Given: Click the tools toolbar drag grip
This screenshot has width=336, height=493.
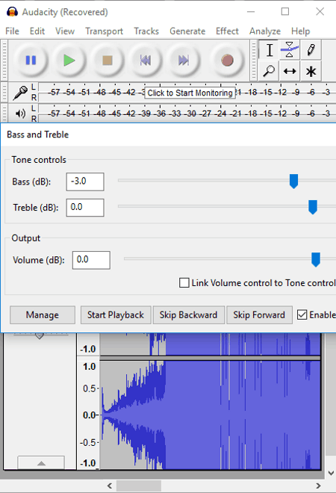Looking at the screenshot, I should tap(255, 60).
